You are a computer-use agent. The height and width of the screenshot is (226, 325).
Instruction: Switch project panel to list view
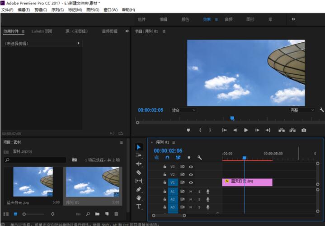tap(6, 214)
